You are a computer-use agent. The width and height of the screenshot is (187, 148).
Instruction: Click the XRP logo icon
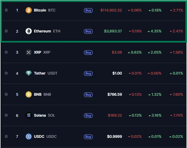(x=29, y=52)
